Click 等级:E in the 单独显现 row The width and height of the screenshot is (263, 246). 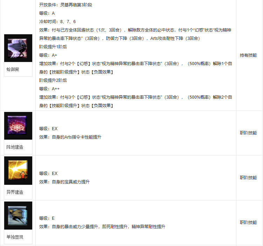point(47,218)
